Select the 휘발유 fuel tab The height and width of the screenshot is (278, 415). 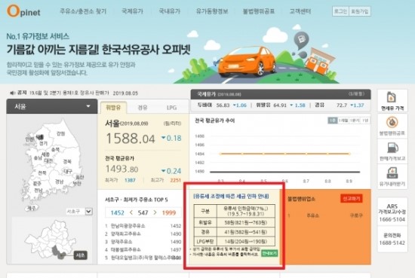click(x=113, y=108)
